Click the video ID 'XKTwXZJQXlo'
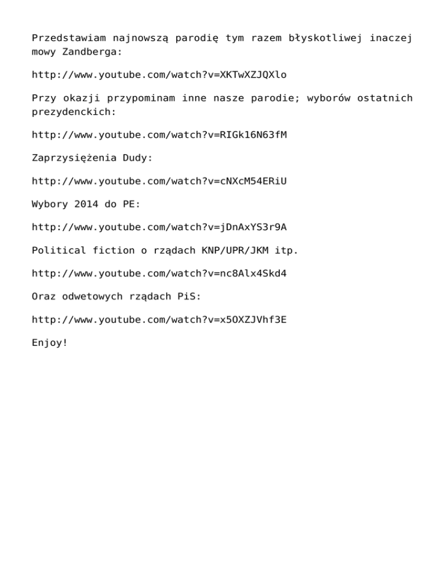The width and height of the screenshot is (445, 576). tap(253, 75)
